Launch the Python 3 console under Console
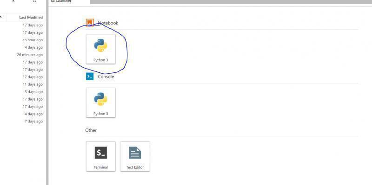Viewport: 372px width, 185px height. point(101,102)
